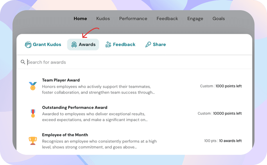Open the Awards tab label
Image resolution: width=267 pixels, height=165 pixels.
(x=87, y=45)
